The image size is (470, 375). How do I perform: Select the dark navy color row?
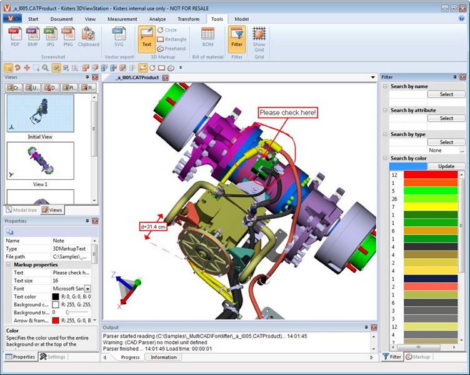pyautogui.click(x=424, y=279)
